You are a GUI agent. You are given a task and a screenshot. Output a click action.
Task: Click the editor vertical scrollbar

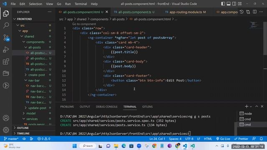(x=265, y=38)
